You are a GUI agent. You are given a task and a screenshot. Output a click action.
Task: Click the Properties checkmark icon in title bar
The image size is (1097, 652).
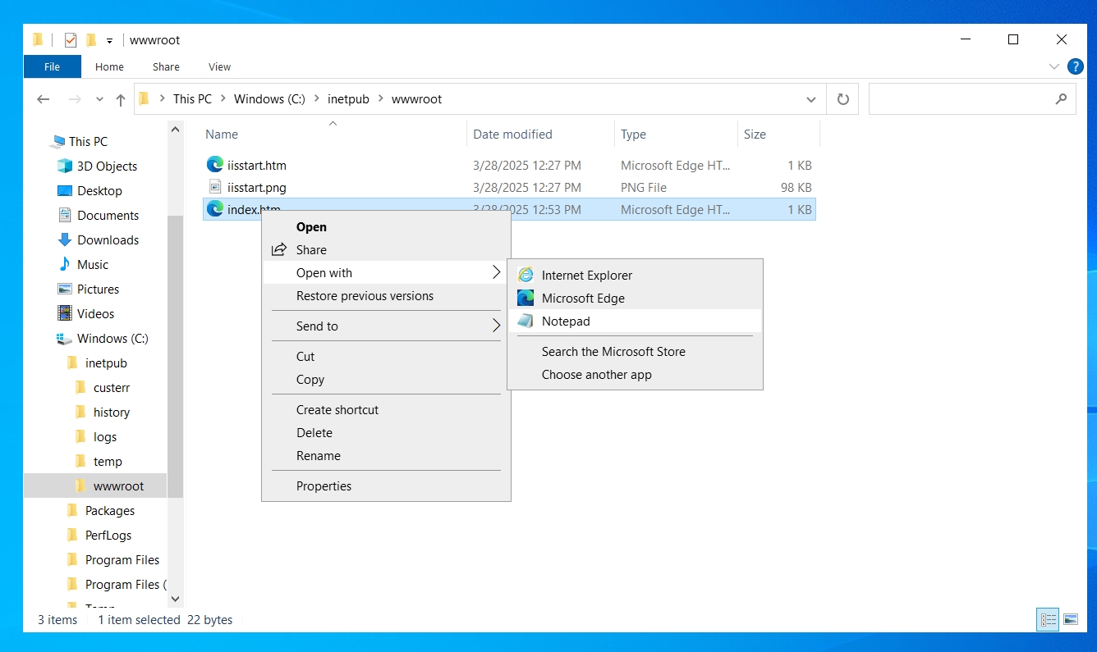click(71, 40)
